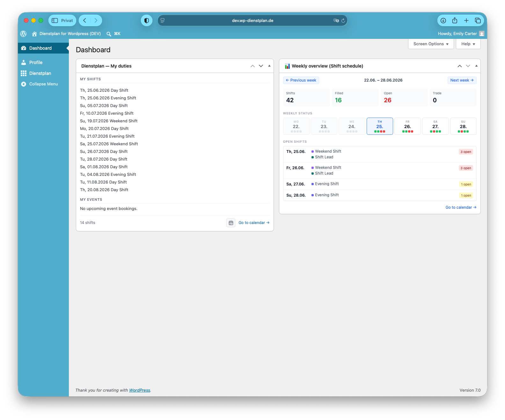Click the '3 open' badge for Th, 25.06.
505x420 pixels.
coord(466,152)
